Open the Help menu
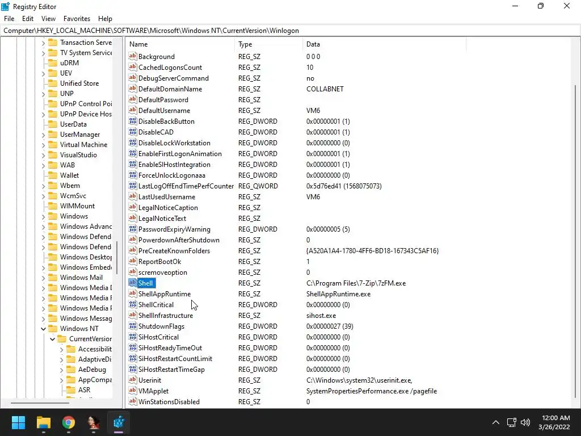The width and height of the screenshot is (581, 436). 105,19
